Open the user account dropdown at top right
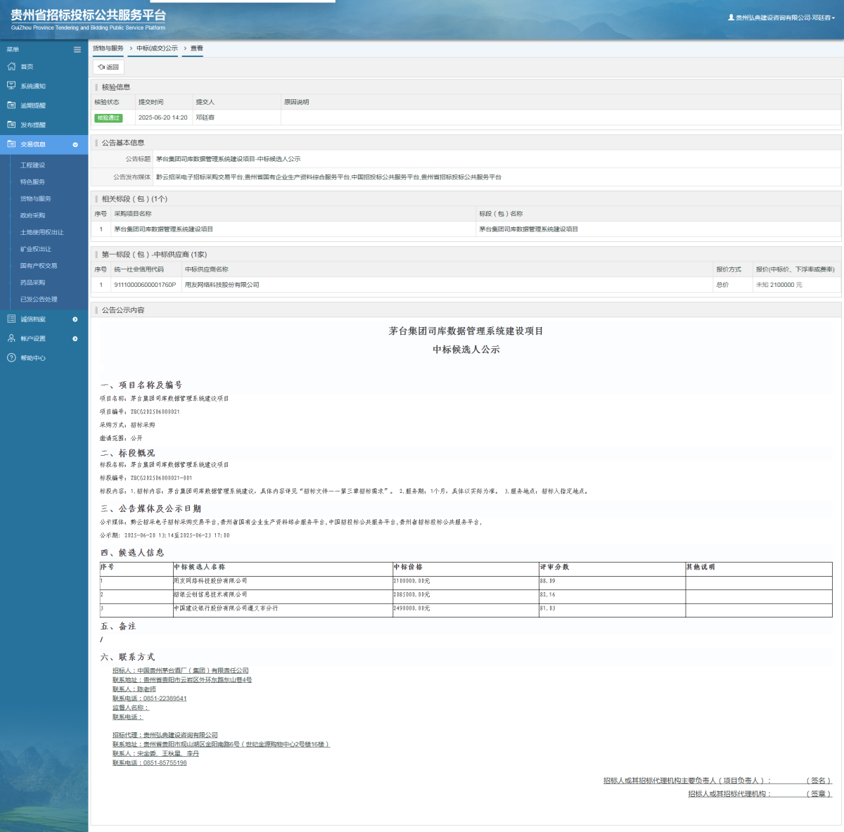Image resolution: width=844 pixels, height=832 pixels. pyautogui.click(x=781, y=18)
